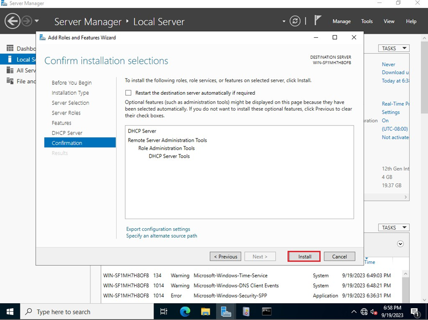Select All Servers in the sidebar
This screenshot has height=320, width=428.
(x=21, y=70)
